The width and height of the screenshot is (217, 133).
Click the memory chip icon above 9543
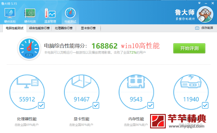tap(136, 82)
